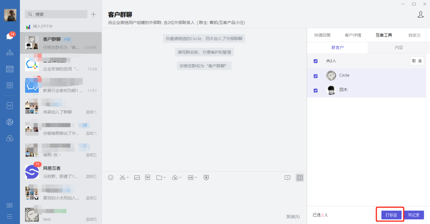Viewport: 430px width, 224px height.
Task: Click the screenshot scissors tool
Action: (x=123, y=177)
